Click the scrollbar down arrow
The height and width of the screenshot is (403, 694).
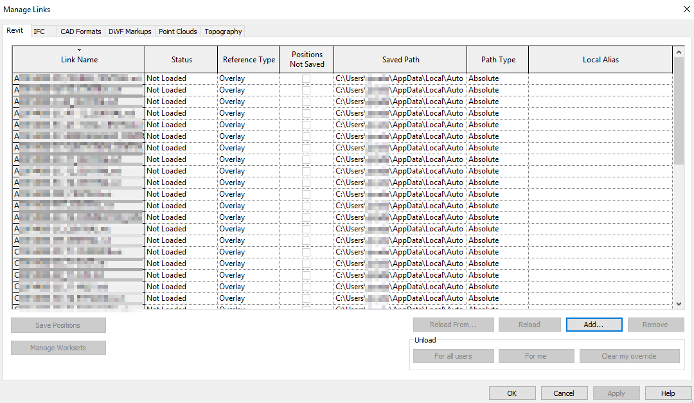pyautogui.click(x=679, y=303)
